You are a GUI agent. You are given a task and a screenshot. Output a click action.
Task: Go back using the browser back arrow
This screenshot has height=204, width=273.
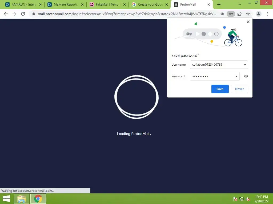pyautogui.click(x=6, y=14)
